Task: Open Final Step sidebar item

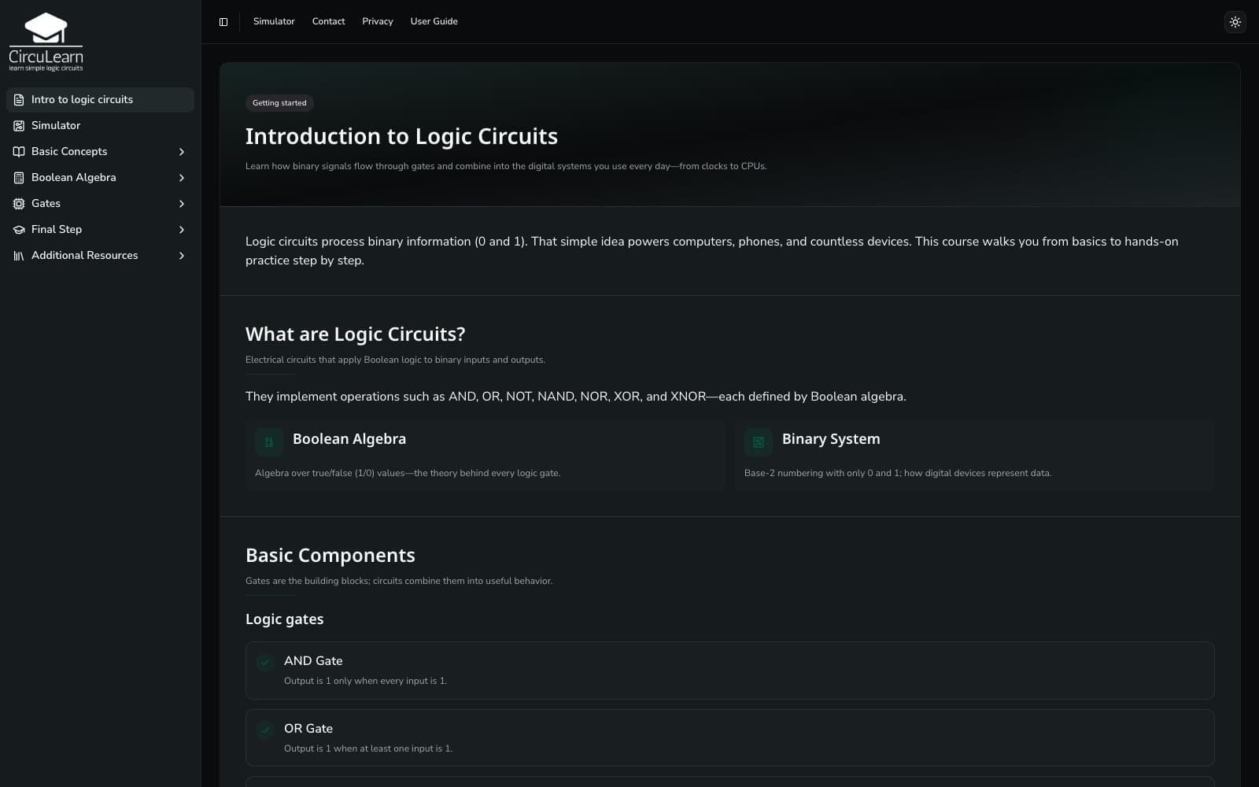Action: coord(100,230)
